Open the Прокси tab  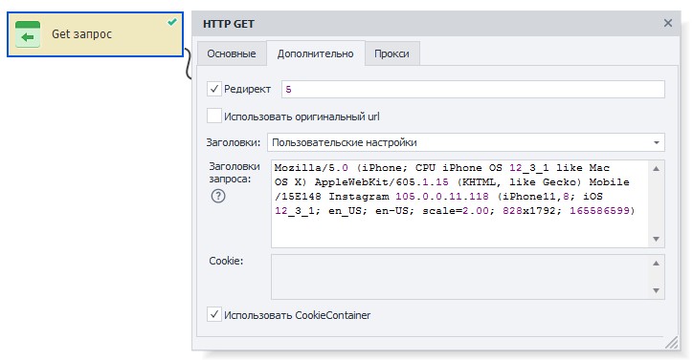click(x=391, y=53)
